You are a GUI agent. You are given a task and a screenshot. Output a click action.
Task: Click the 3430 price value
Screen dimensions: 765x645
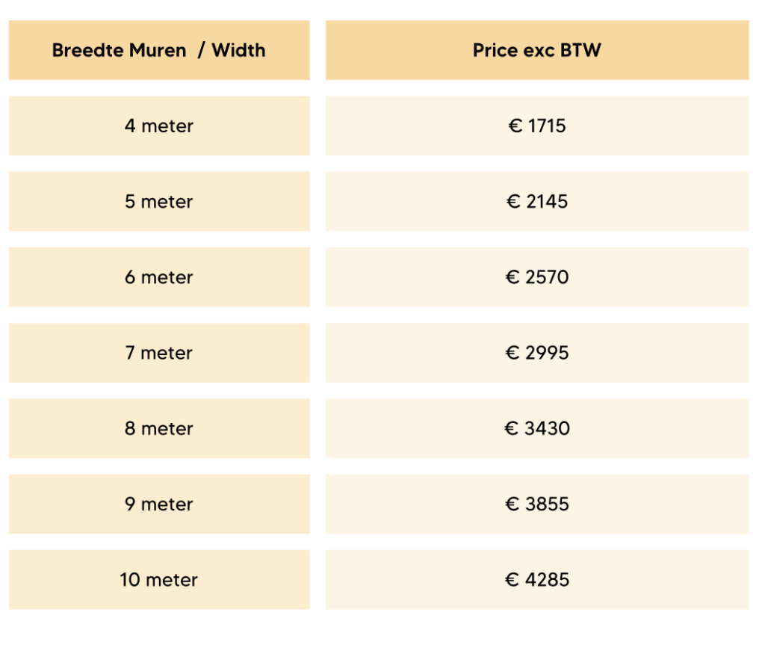point(547,429)
